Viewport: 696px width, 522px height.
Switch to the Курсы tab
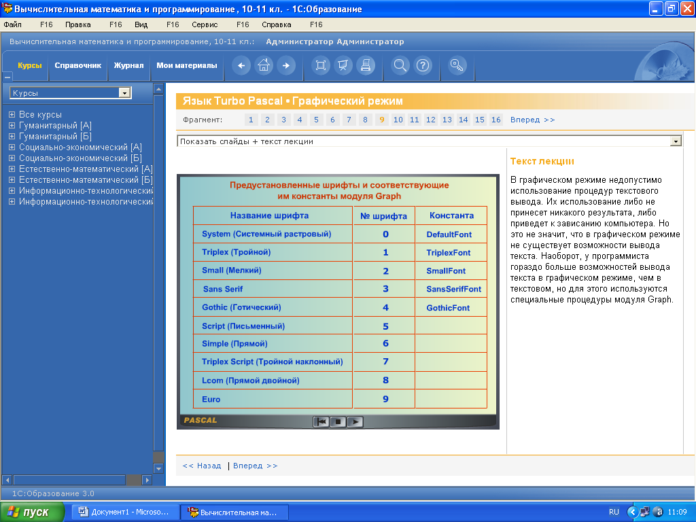30,65
